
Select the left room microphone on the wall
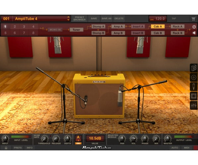[57, 45]
